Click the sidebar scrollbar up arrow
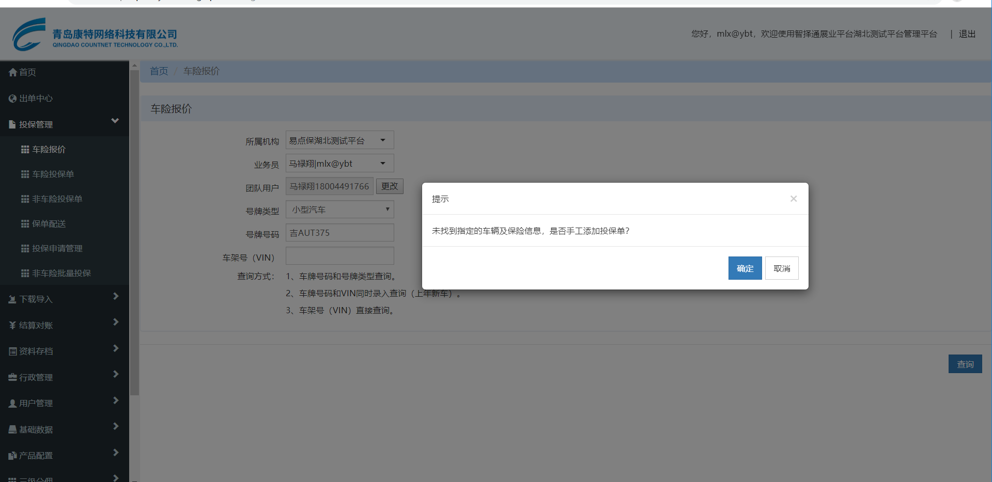Screen dimensions: 992x482 coord(134,66)
